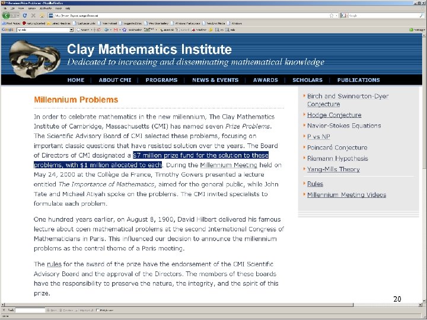Follow the Millennium Meeting link in paragraph

click(228, 165)
